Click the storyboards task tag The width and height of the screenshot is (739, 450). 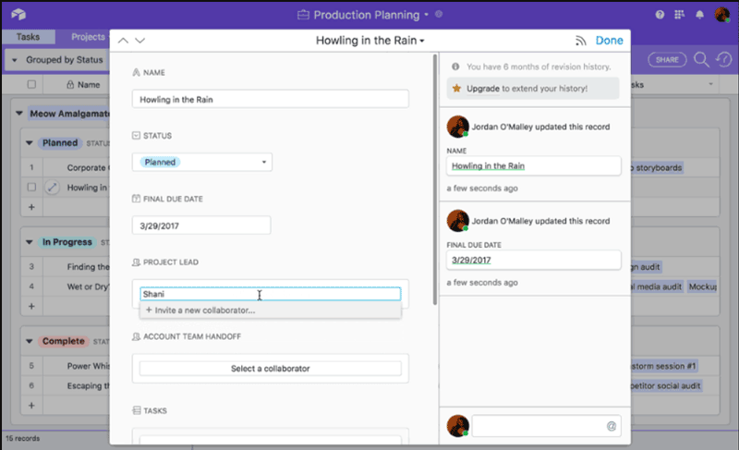(x=657, y=168)
